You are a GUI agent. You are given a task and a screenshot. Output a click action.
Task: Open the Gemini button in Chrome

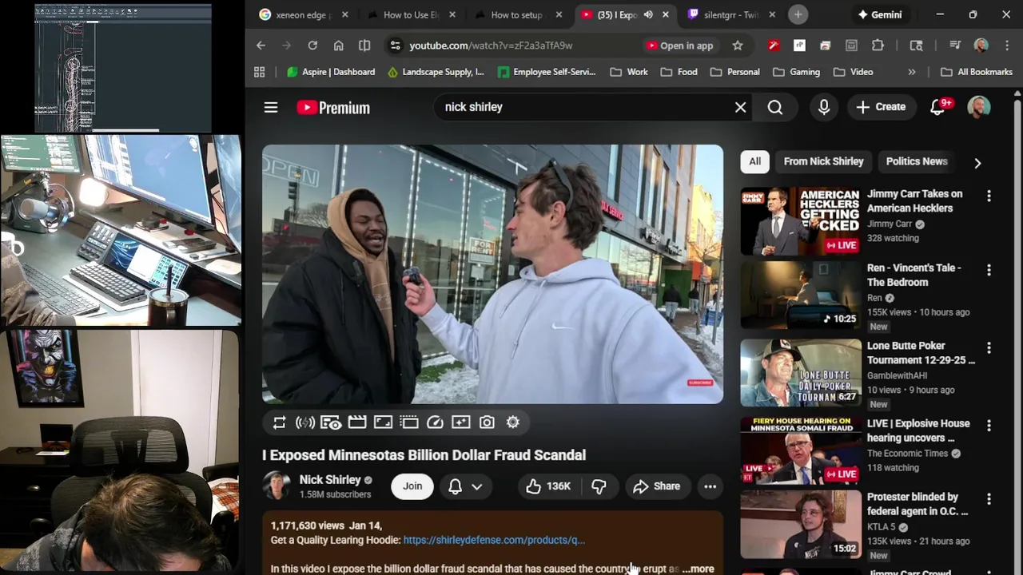click(x=879, y=14)
